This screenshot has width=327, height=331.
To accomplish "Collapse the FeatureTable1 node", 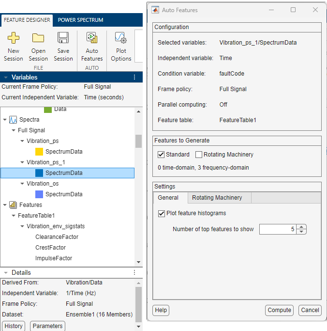I will pyautogui.click(x=14, y=216).
